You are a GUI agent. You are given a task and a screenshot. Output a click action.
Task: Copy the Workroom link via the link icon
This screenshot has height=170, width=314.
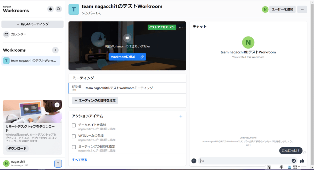[142, 57]
